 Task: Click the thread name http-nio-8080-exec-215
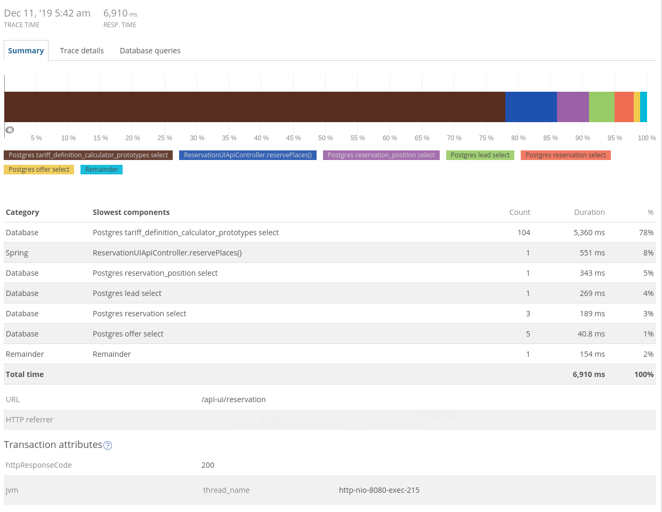[x=379, y=490]
